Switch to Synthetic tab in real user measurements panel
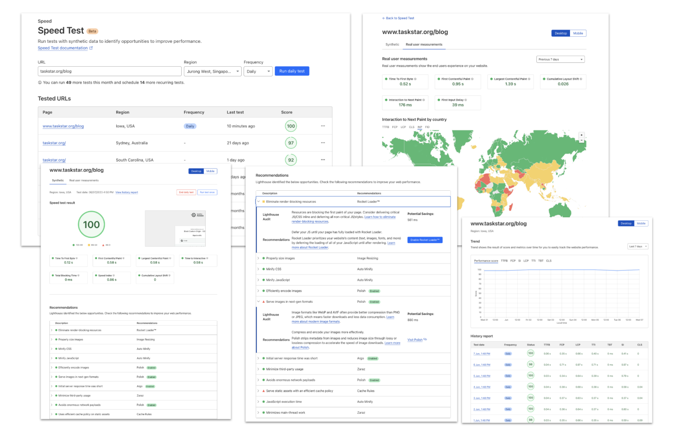Viewport: 675px width, 440px height. click(392, 45)
